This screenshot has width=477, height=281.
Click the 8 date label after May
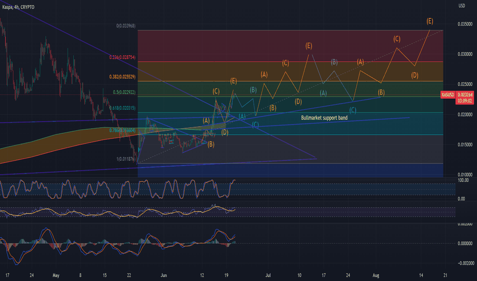click(80, 275)
